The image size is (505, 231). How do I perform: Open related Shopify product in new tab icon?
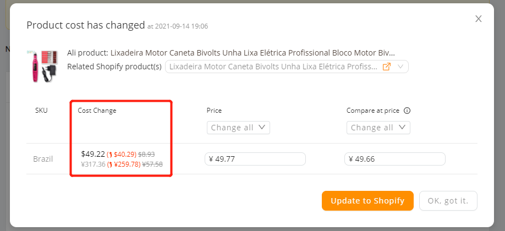(387, 67)
